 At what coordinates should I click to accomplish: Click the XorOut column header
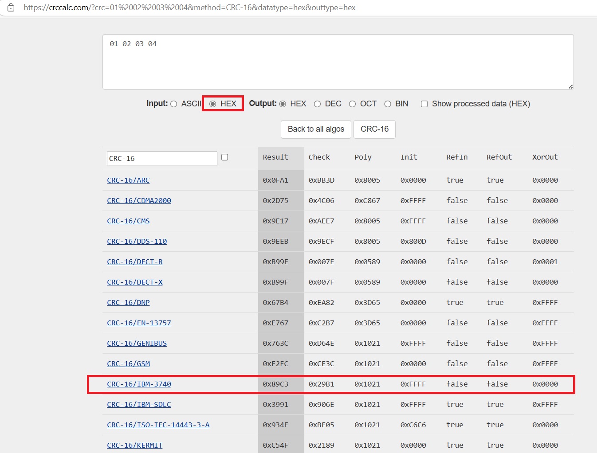(545, 157)
